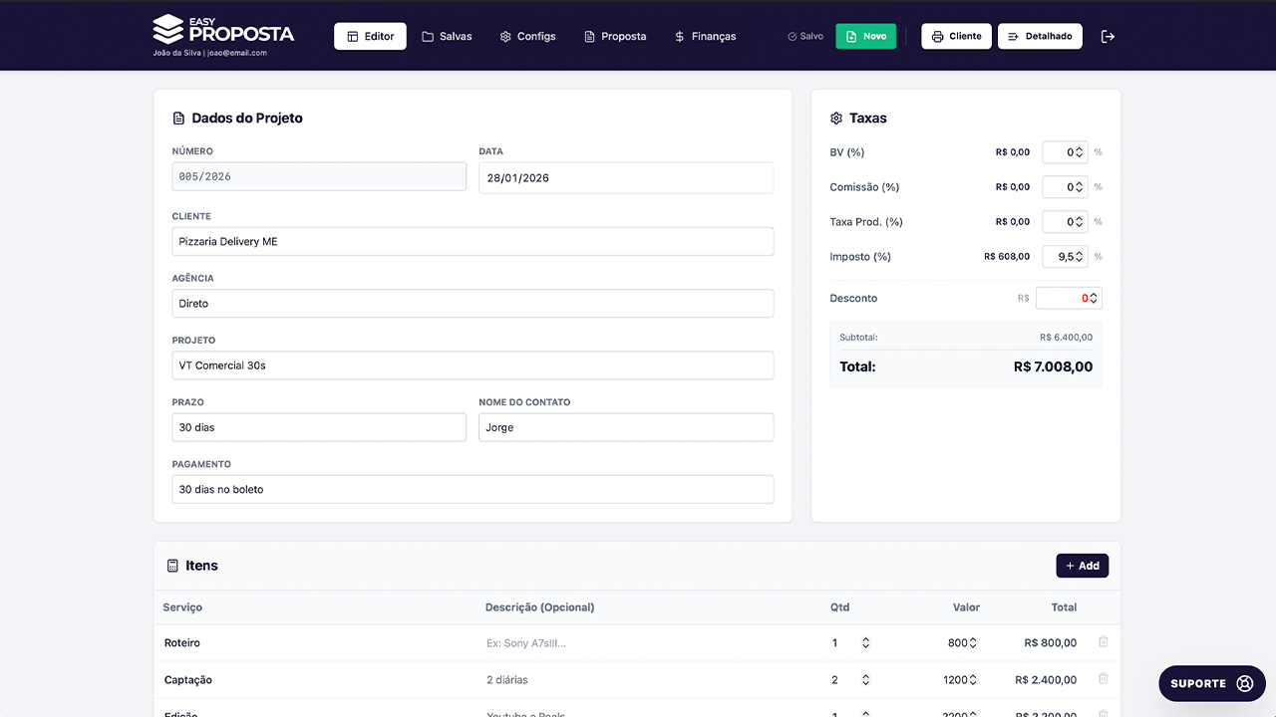Click the Itens calculator icon

click(x=172, y=566)
